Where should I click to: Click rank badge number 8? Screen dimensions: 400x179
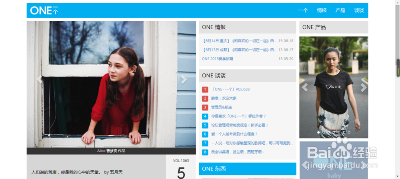(x=205, y=152)
